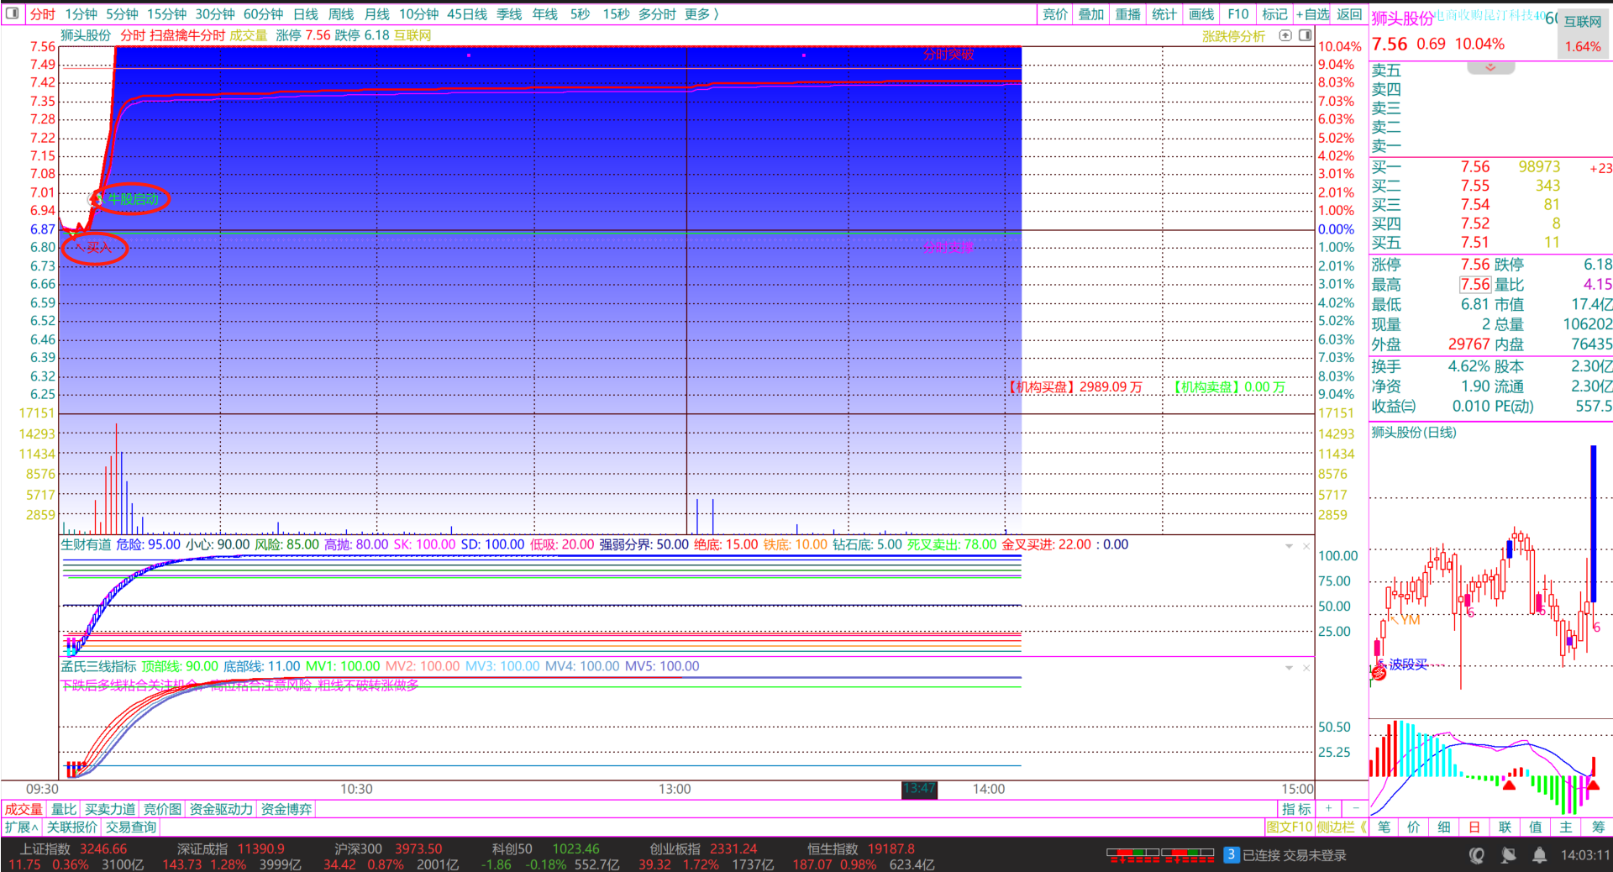Screen dimensions: 1613x872
Task: Select the 日 tab in the side panel
Action: pos(1474,827)
